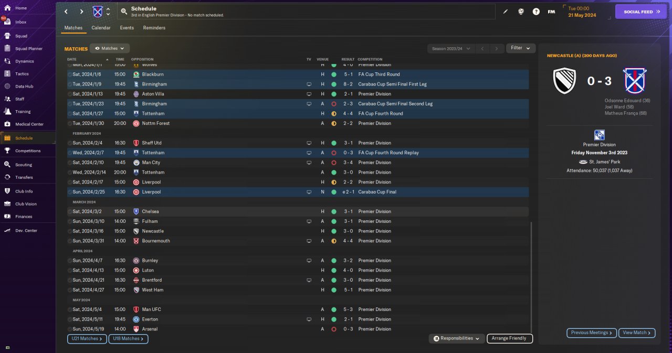Go to previous season arrow
The width and height of the screenshot is (672, 353).
click(x=482, y=48)
